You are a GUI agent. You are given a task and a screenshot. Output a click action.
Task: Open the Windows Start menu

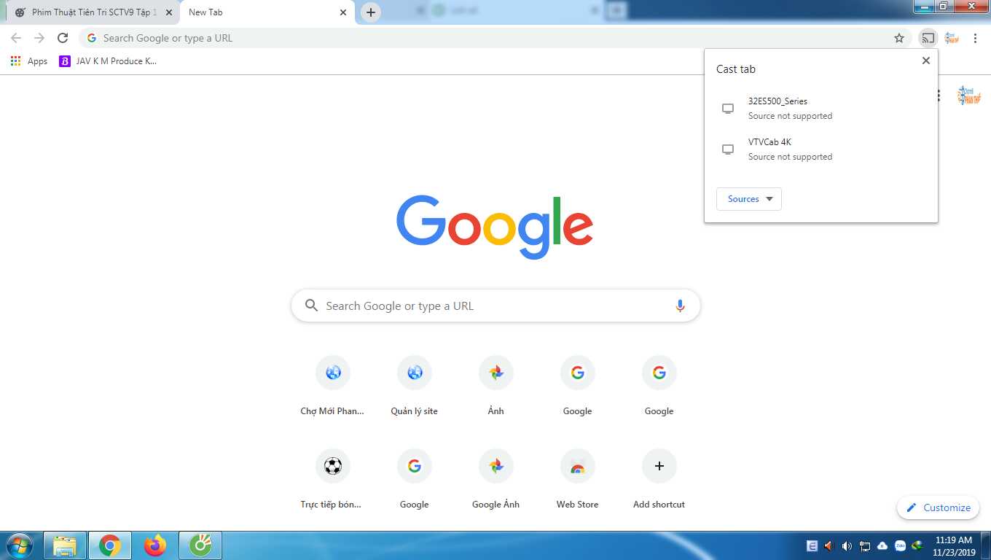point(19,545)
